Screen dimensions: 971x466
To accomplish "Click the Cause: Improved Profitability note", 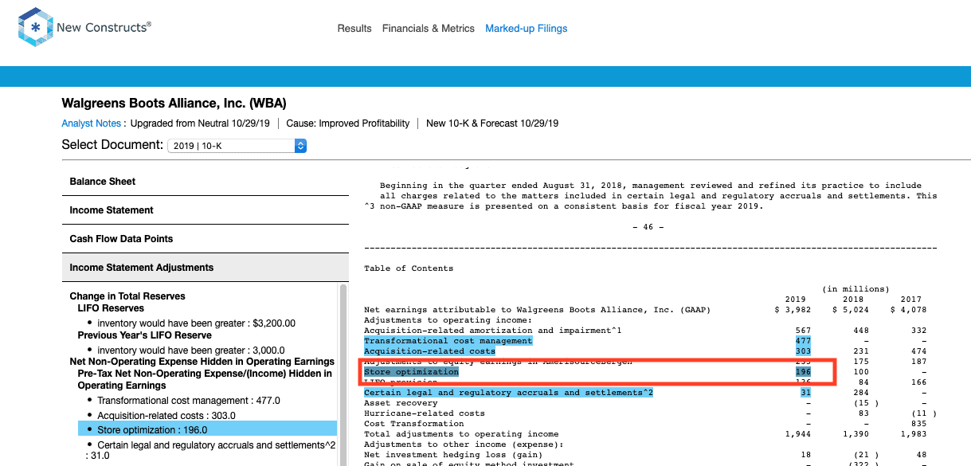I will (348, 123).
